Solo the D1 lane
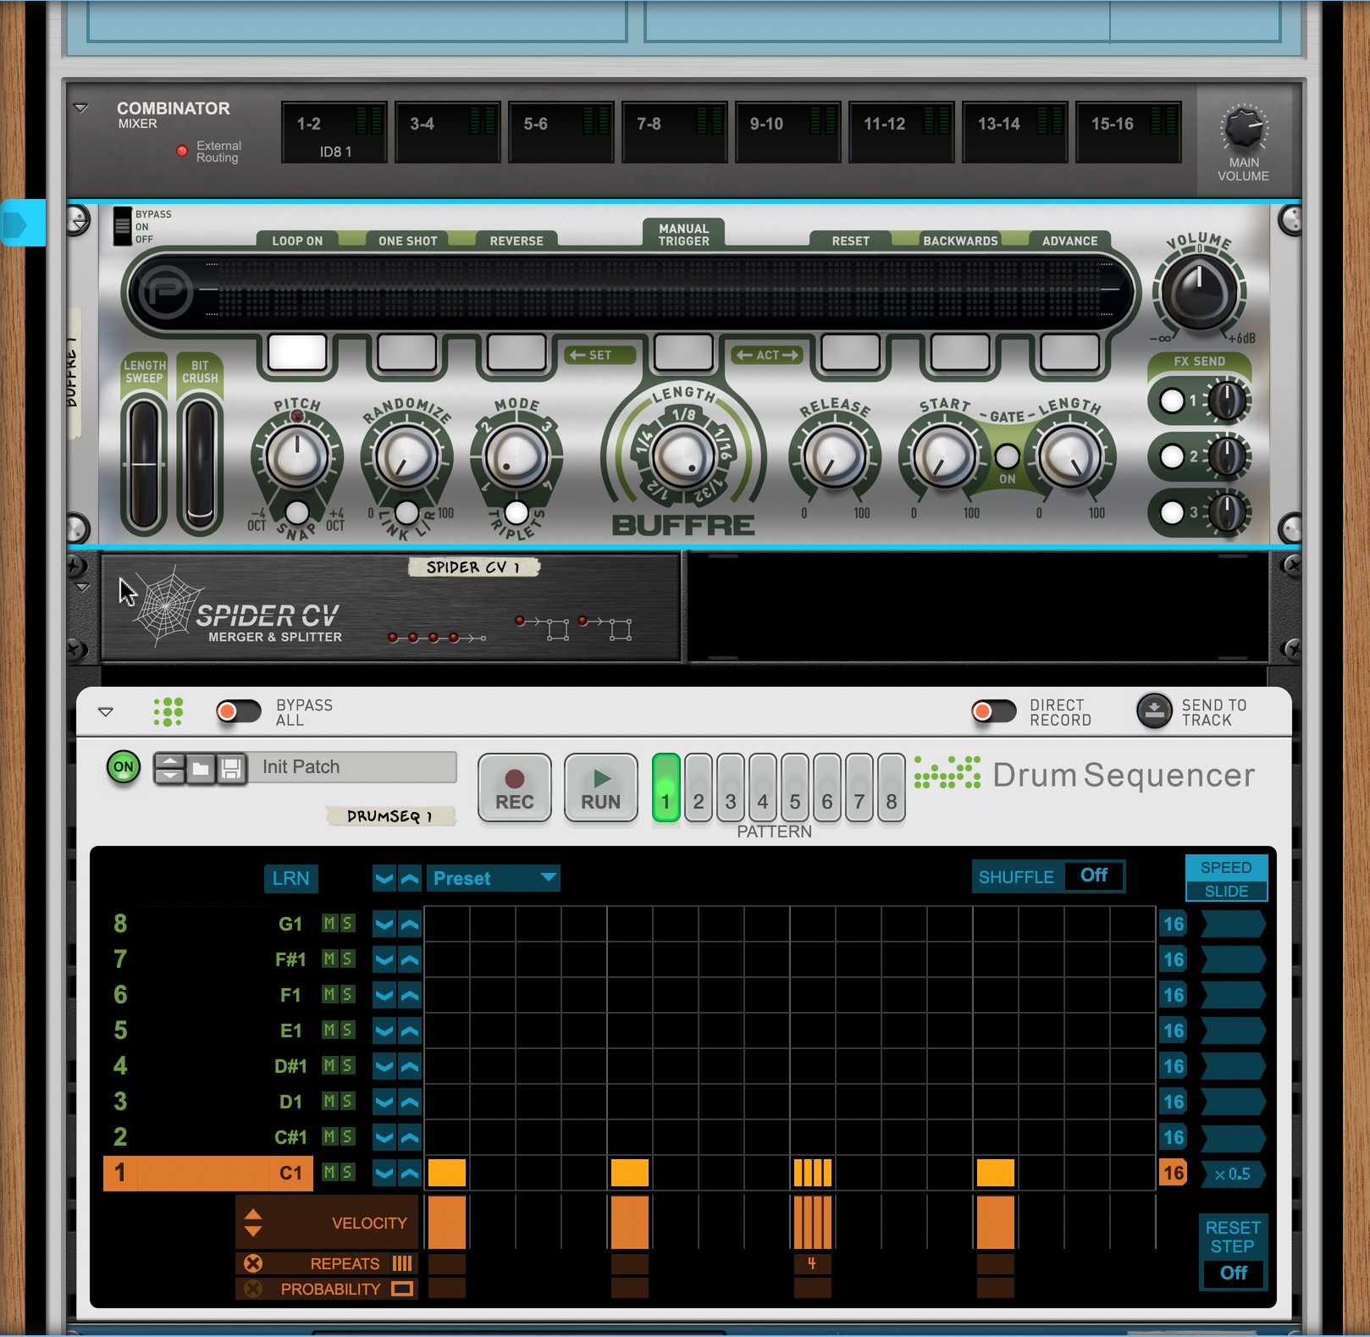Image resolution: width=1370 pixels, height=1337 pixels. pos(347,1101)
